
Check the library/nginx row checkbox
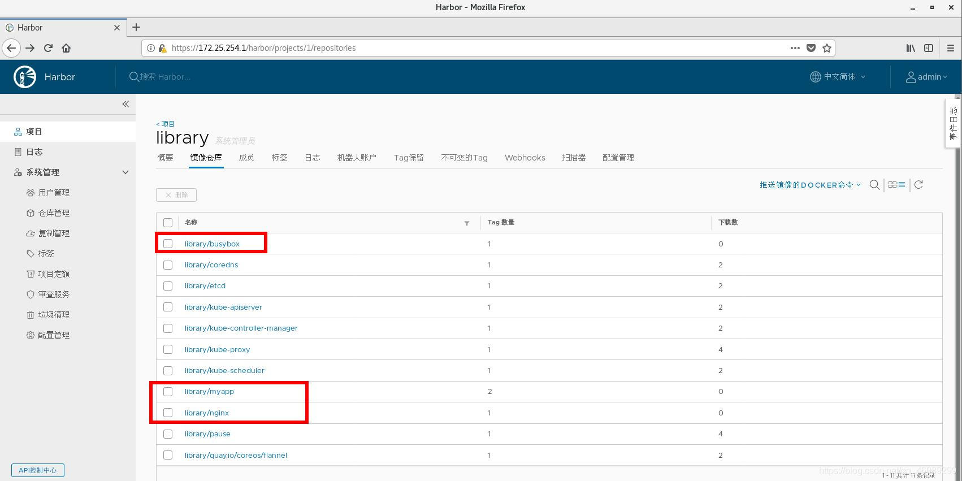(168, 413)
